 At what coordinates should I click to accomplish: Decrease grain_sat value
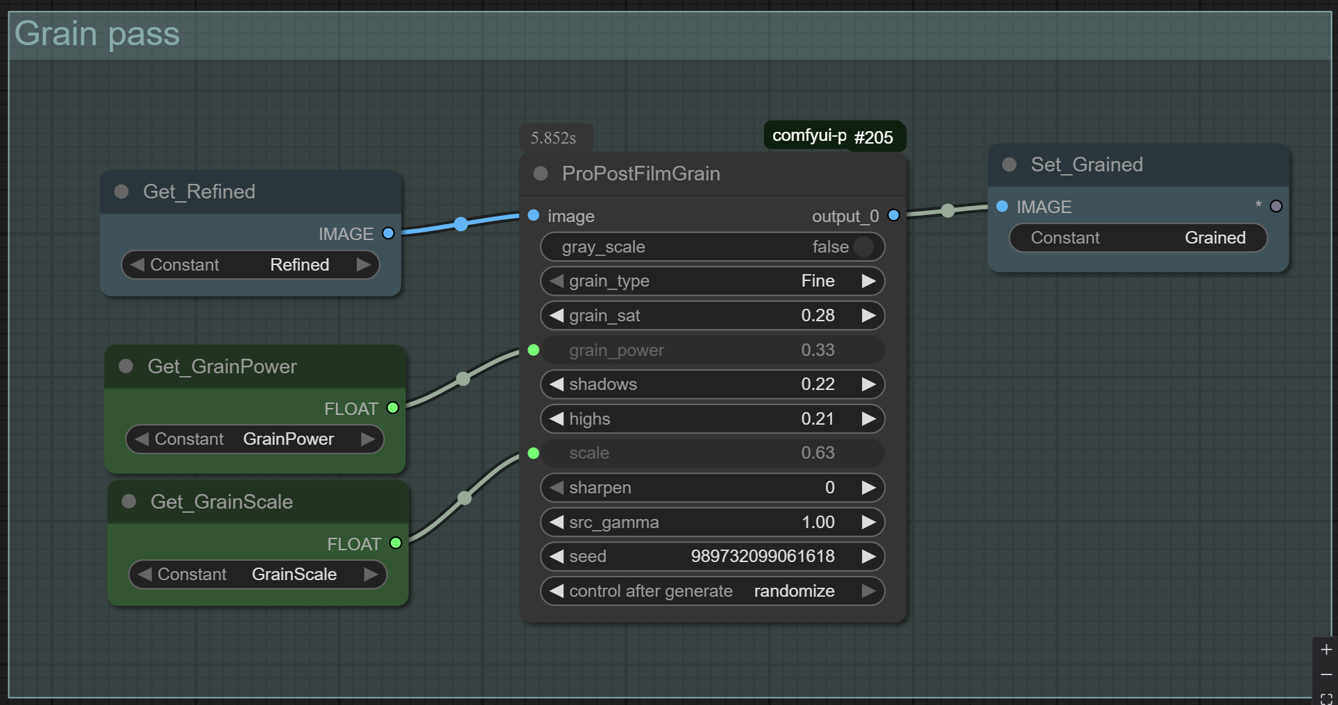click(557, 315)
